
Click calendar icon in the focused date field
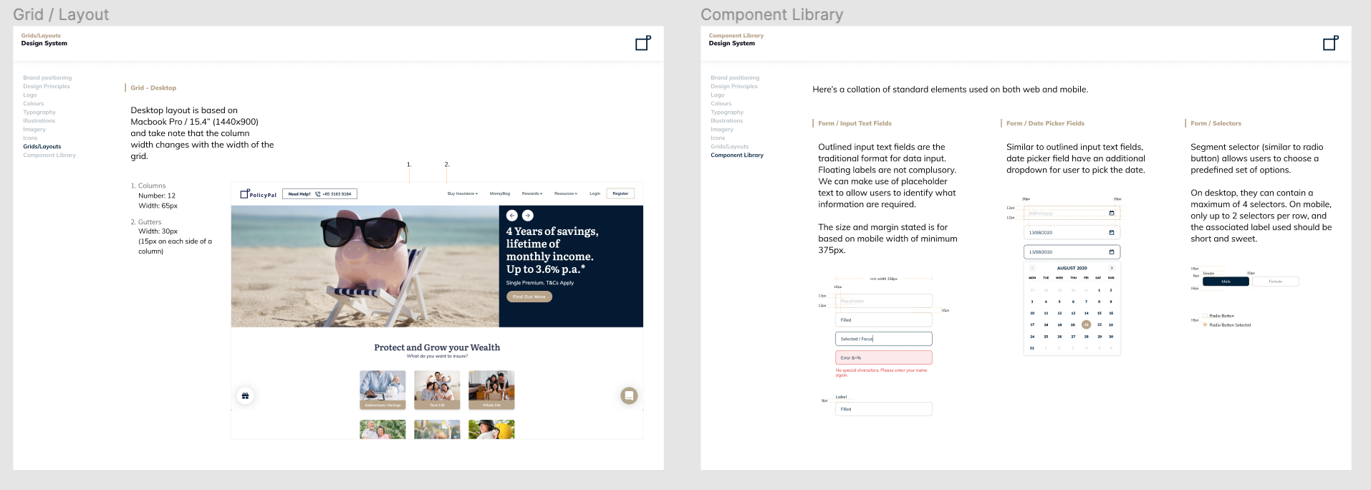(x=1112, y=252)
